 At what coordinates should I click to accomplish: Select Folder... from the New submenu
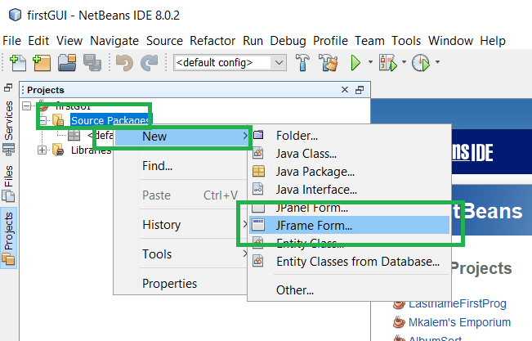[350, 136]
